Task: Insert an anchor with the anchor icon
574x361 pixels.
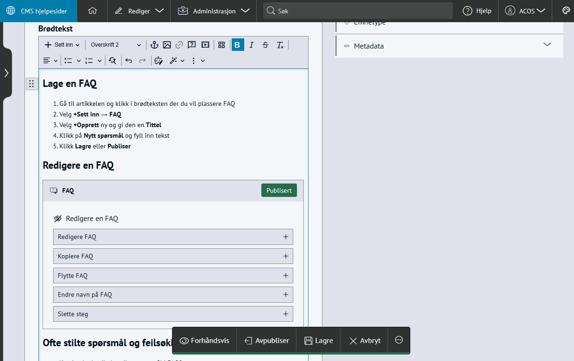Action: (154, 45)
